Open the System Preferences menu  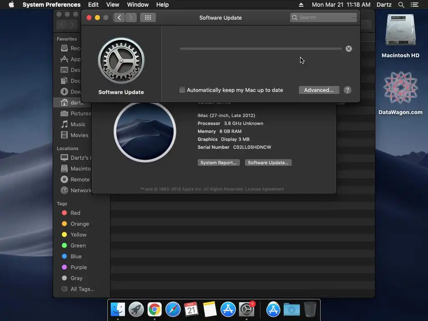(x=51, y=5)
